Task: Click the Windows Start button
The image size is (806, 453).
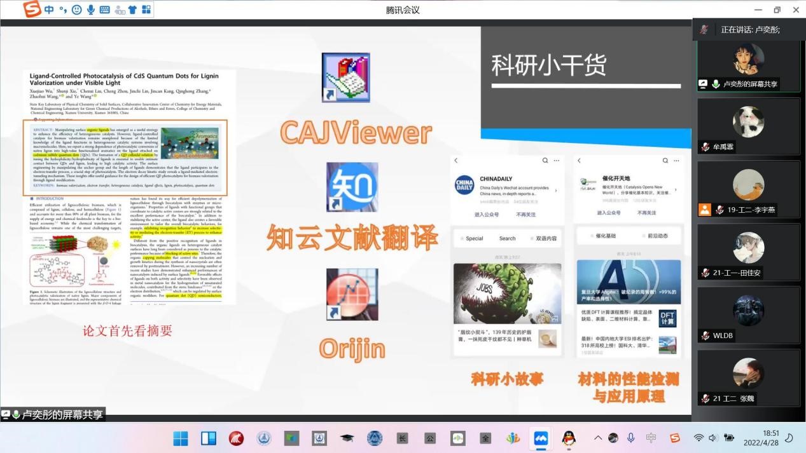Action: click(x=181, y=438)
